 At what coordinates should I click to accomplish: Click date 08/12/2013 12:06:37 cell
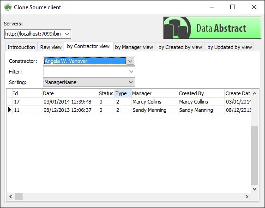[70, 110]
